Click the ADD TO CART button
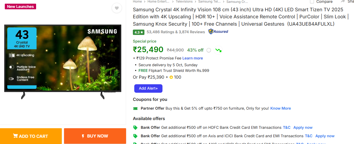354x144 pixels. click(31, 136)
